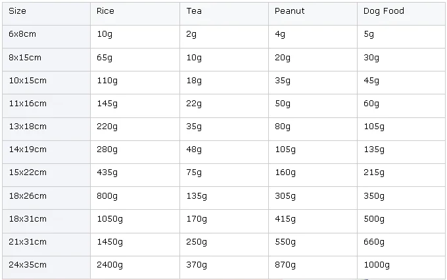Select the 13x18cm row label
Viewport: 447px width, 280px height.
point(28,127)
